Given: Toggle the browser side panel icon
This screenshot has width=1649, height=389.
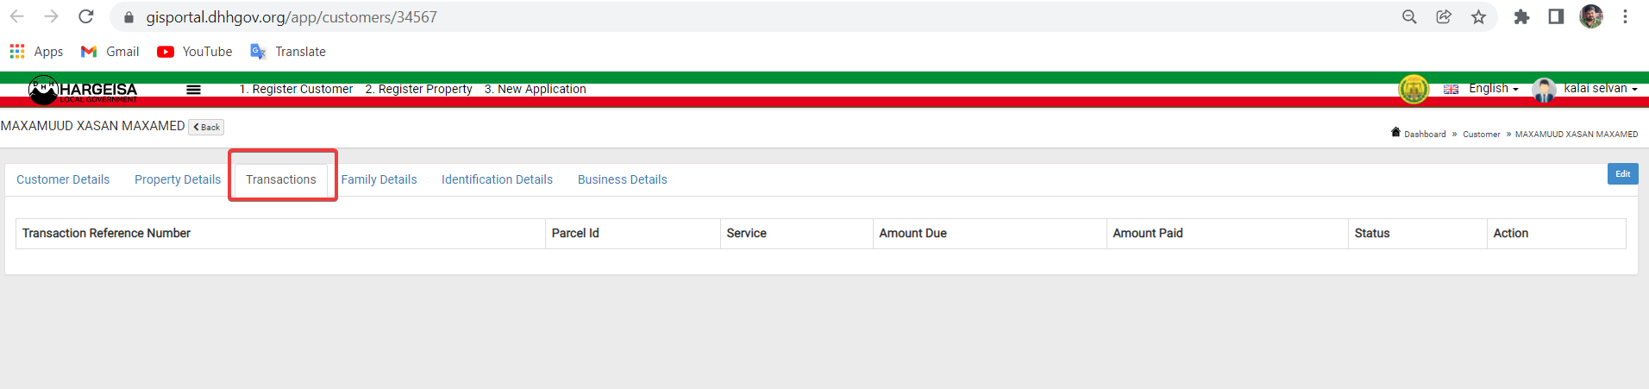Looking at the screenshot, I should click(x=1556, y=17).
